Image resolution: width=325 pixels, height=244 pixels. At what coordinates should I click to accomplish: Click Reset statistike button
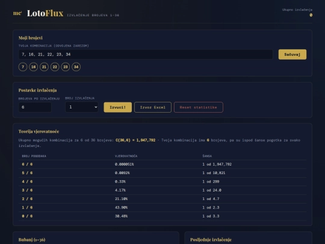[x=199, y=107]
